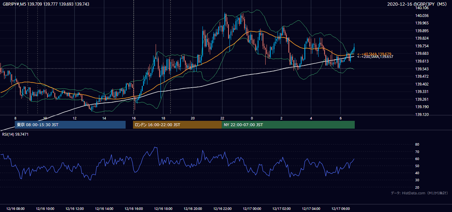Click the chart title 2020-12-16 のGBP/JPY (M5)

[418, 4]
